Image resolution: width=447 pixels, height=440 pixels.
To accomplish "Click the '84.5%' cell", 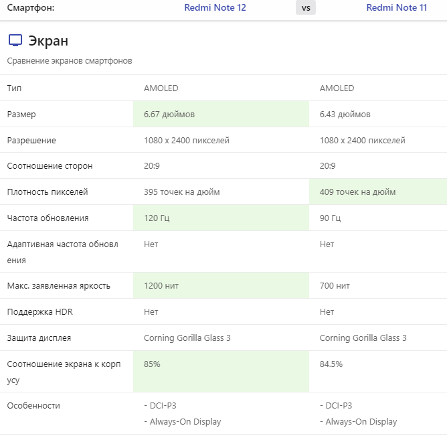I will [x=378, y=372].
